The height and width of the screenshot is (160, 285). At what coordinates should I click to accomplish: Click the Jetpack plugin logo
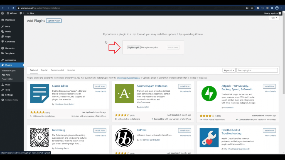209,94
